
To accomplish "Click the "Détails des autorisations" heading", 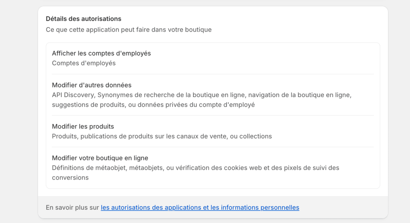I will pos(83,19).
